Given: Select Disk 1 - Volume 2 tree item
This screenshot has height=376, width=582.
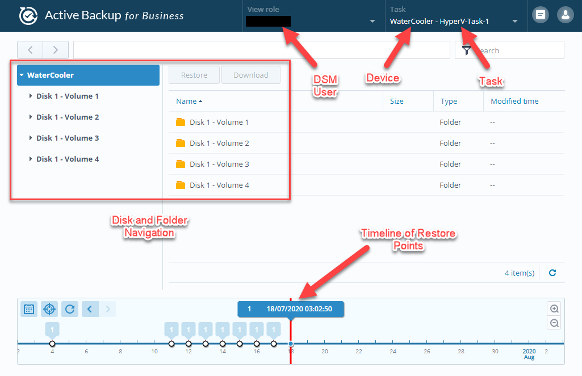Looking at the screenshot, I should (68, 117).
